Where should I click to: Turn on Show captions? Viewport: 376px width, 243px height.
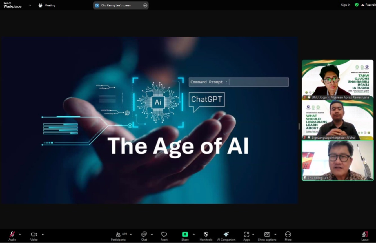pyautogui.click(x=267, y=236)
